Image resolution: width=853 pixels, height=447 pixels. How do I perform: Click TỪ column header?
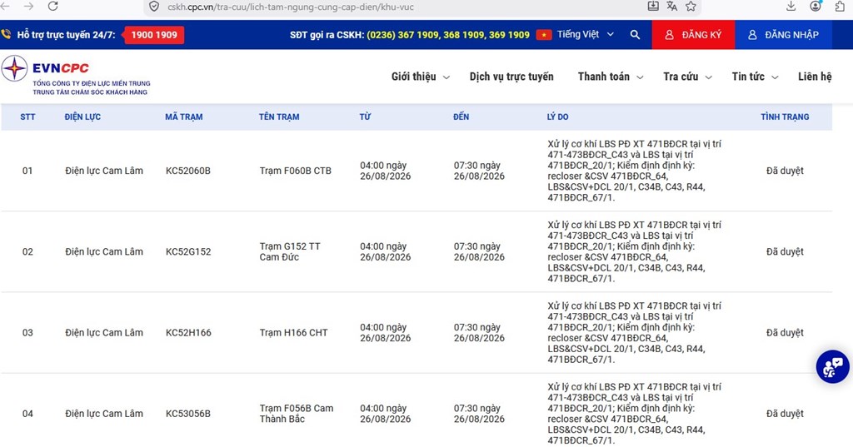click(365, 117)
